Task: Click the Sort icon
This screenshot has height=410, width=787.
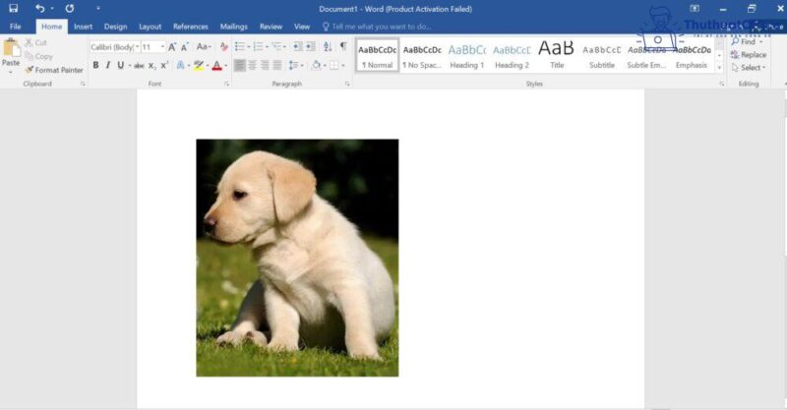Action: tap(328, 46)
